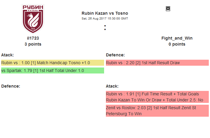210x138 pixels.
Task: Click the match date Sat, 26 Aug 2017
Action: (x=105, y=19)
